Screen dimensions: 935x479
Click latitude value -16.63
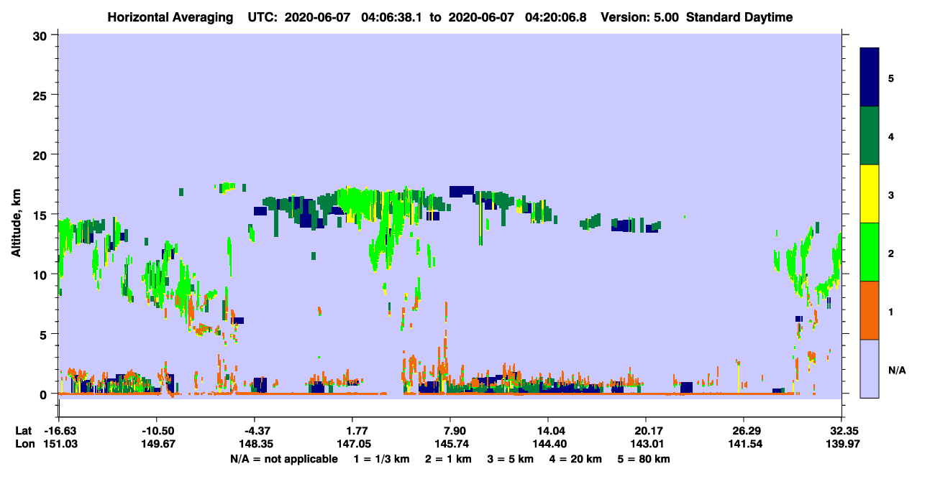(x=60, y=431)
